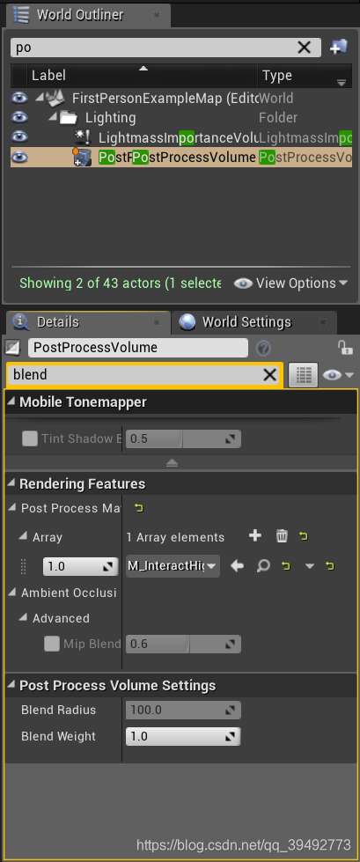Close the Details tab

click(x=156, y=322)
